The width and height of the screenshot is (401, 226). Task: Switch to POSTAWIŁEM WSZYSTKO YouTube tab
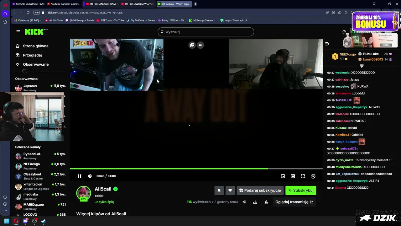137,4
